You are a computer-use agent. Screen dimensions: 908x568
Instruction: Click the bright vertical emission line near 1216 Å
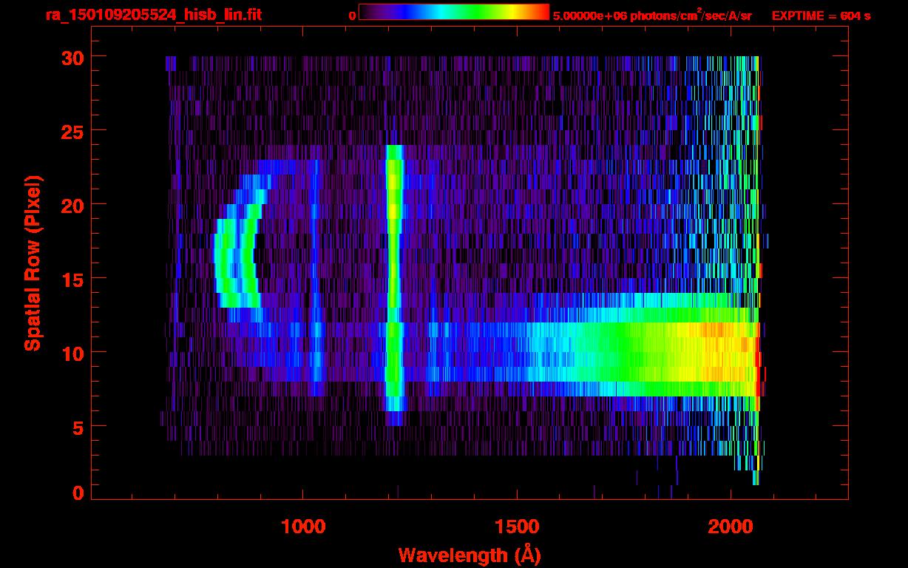tap(394, 281)
